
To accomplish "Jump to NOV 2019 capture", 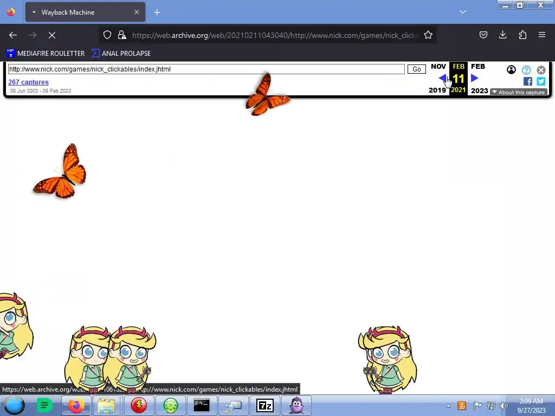I will 438,67.
